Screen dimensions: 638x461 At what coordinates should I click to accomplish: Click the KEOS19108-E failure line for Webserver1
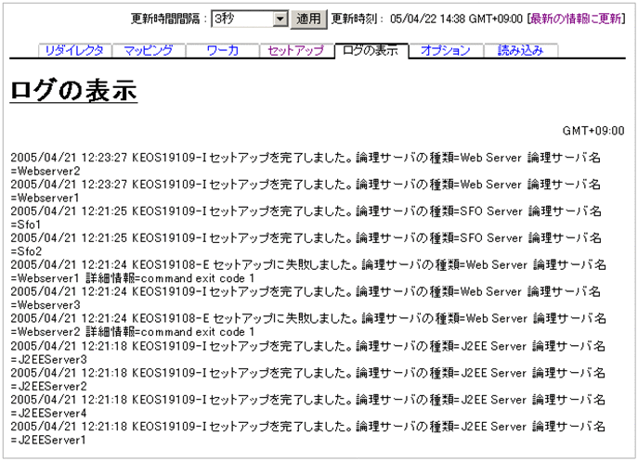[308, 271]
